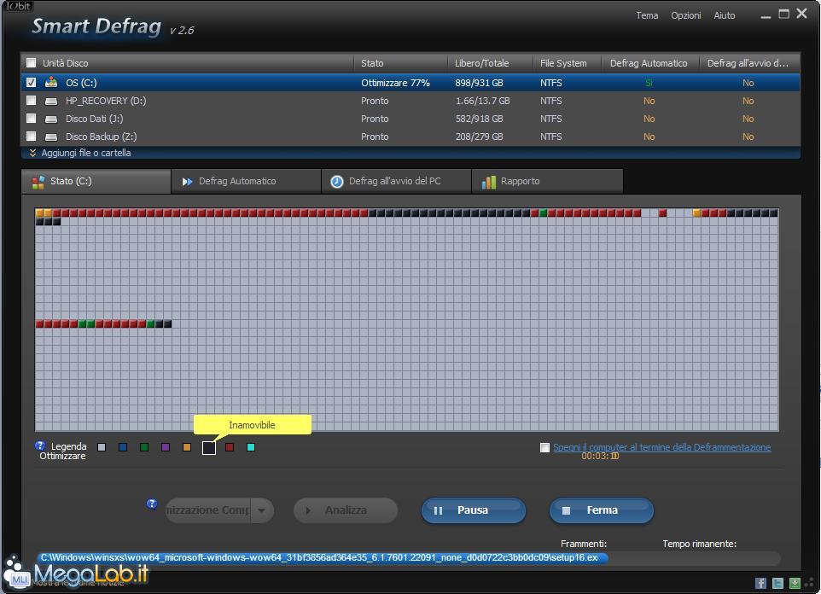Sort by Libero/Totale column header
Screen dimensions: 821x594
click(490, 63)
